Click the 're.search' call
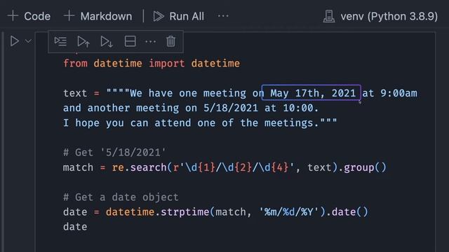 (139, 167)
